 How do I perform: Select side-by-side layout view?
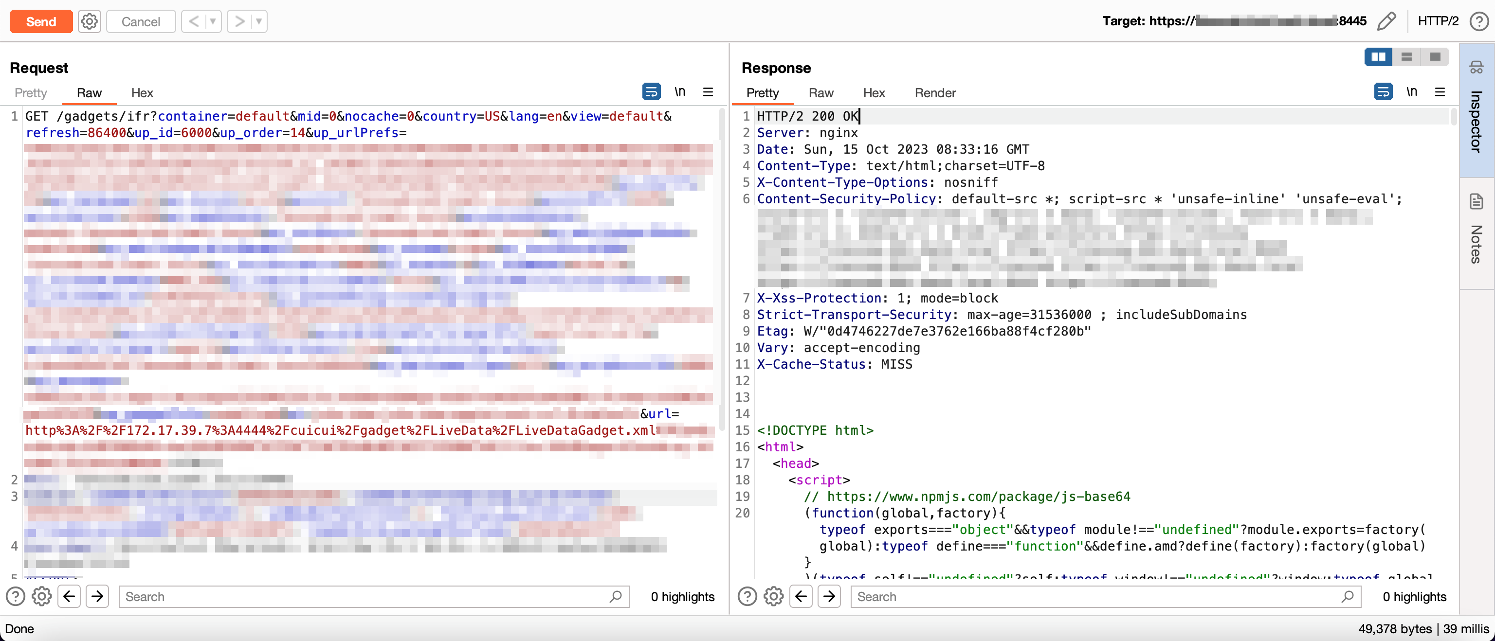pos(1378,57)
